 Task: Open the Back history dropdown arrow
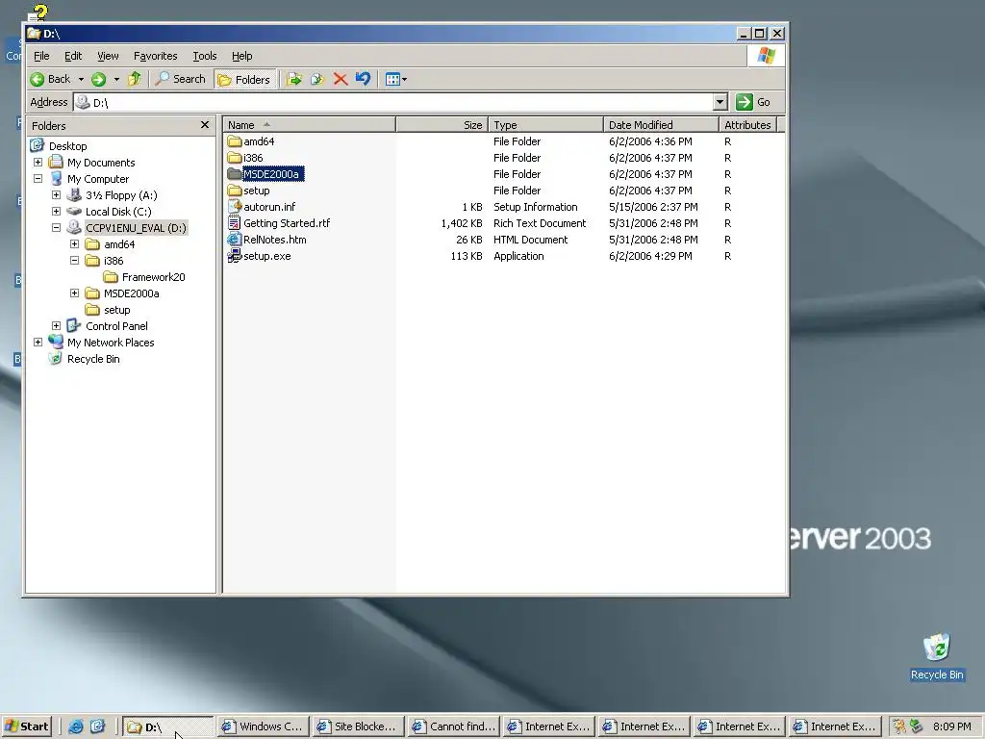pos(81,79)
